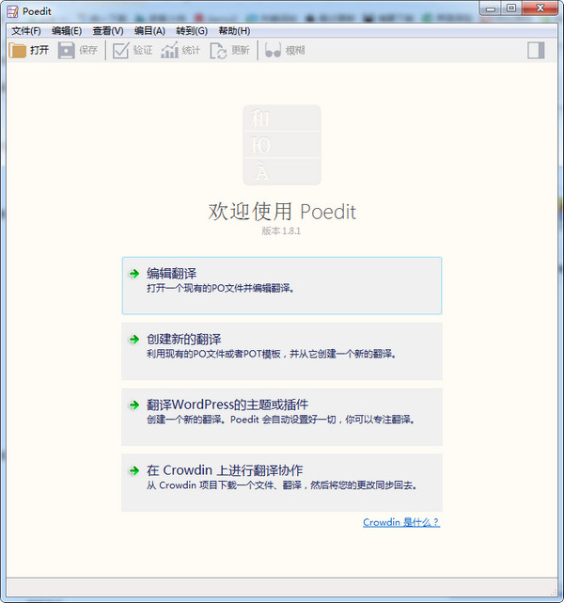
Task: Click the green arrow beside 在 Crowdin 上进行翻译协作
Action: (x=134, y=470)
